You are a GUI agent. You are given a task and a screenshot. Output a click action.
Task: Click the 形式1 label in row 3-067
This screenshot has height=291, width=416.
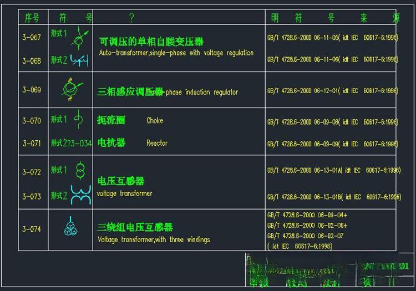click(59, 33)
